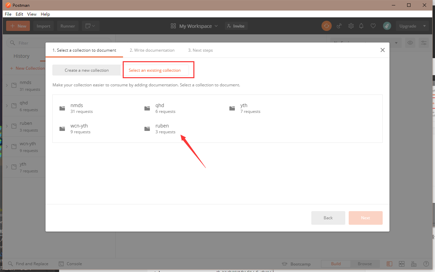The width and height of the screenshot is (435, 272).
Task: Switch to Build mode
Action: [x=336, y=264]
